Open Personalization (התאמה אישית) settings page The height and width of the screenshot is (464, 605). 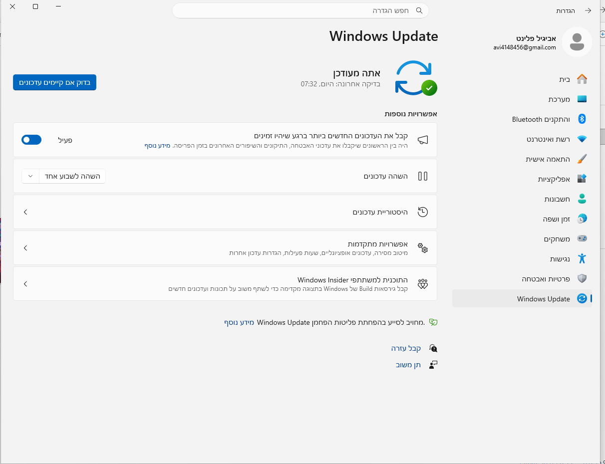pyautogui.click(x=522, y=159)
